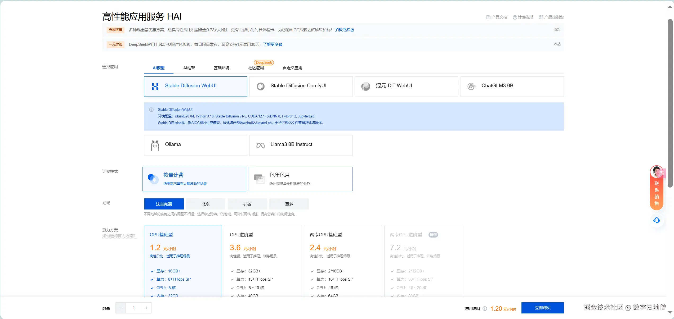Select the 硅谷 region
The width and height of the screenshot is (674, 319).
click(247, 204)
